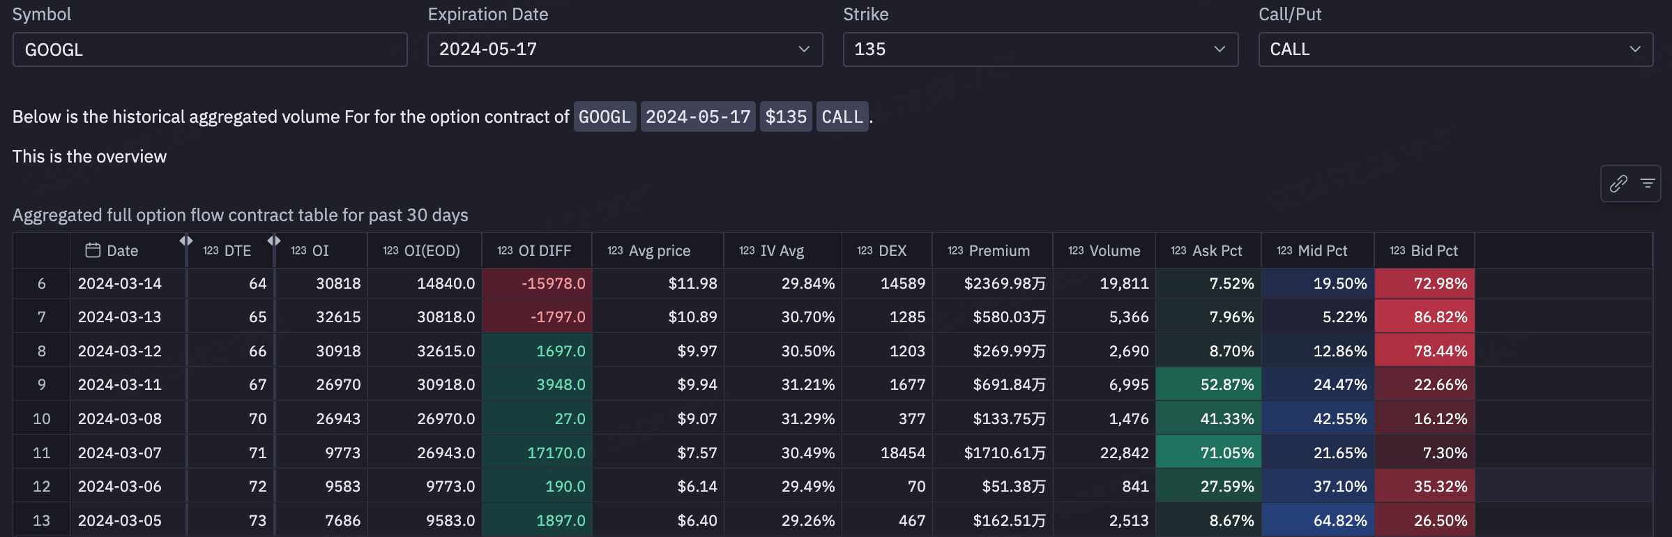Select row number 6
1672x537 pixels.
point(41,283)
